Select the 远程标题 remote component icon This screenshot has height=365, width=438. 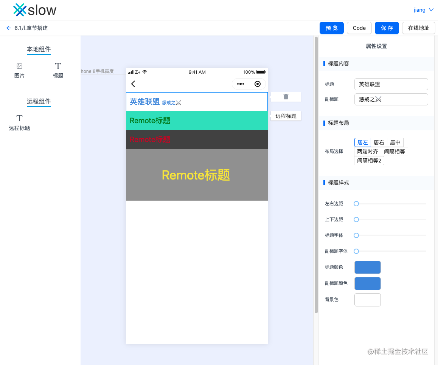point(19,118)
